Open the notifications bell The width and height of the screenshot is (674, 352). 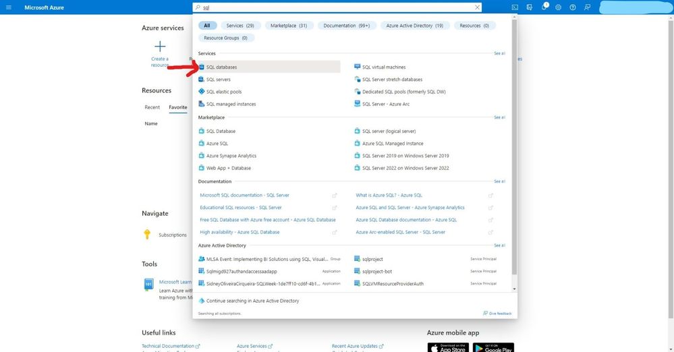544,7
